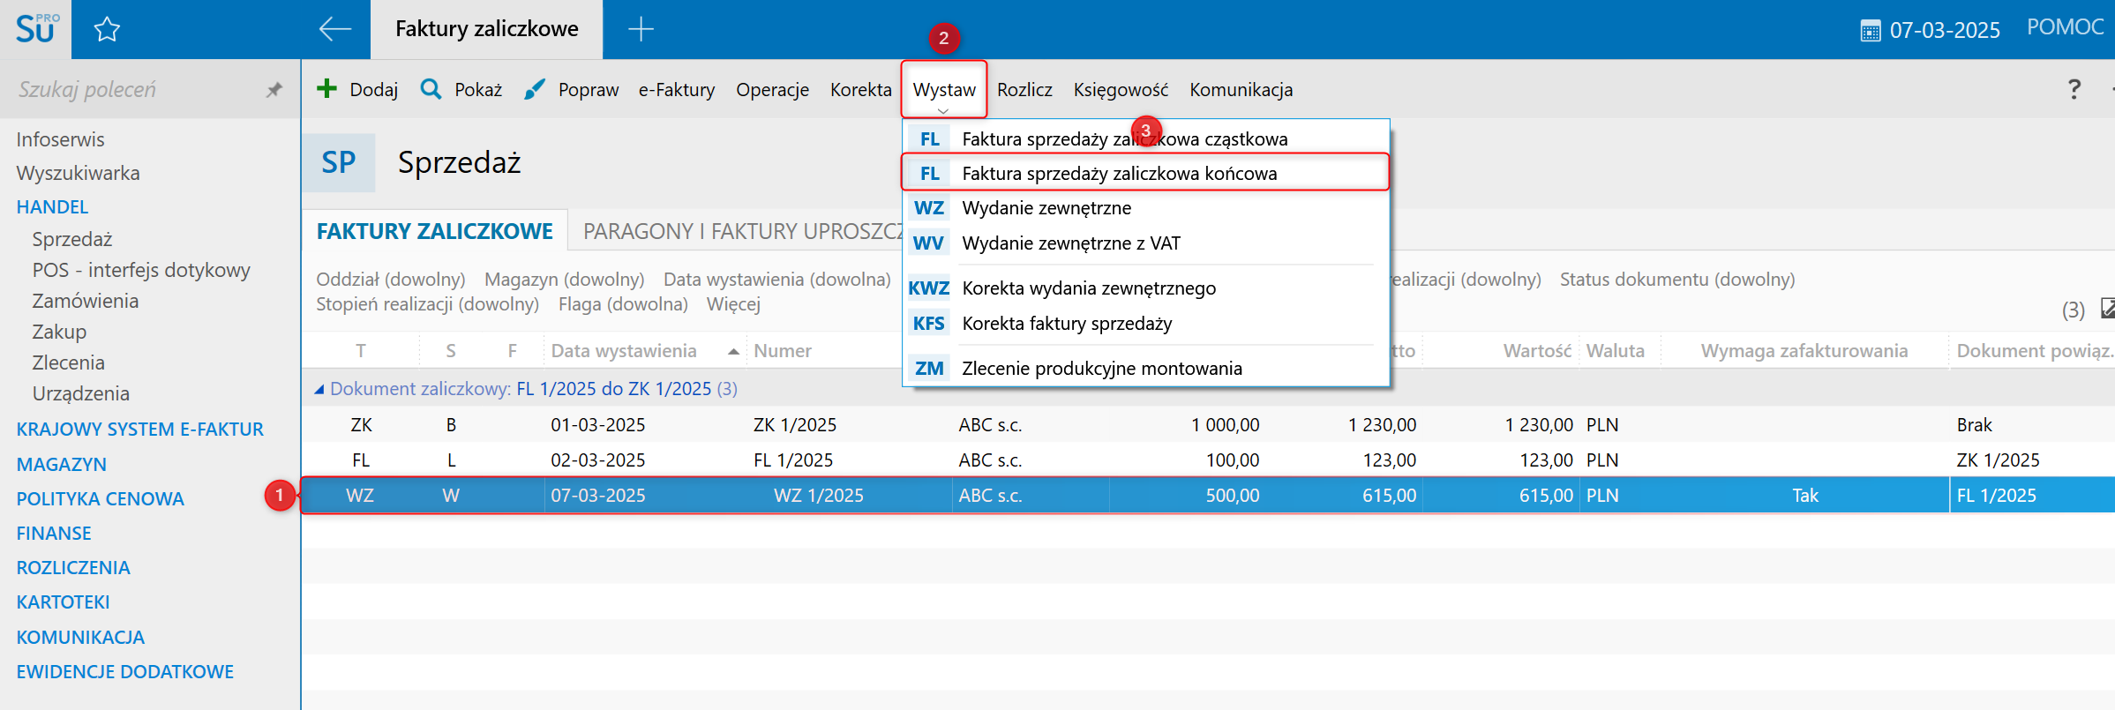The image size is (2115, 710).
Task: Click the Popraw brush icon
Action: 534,89
